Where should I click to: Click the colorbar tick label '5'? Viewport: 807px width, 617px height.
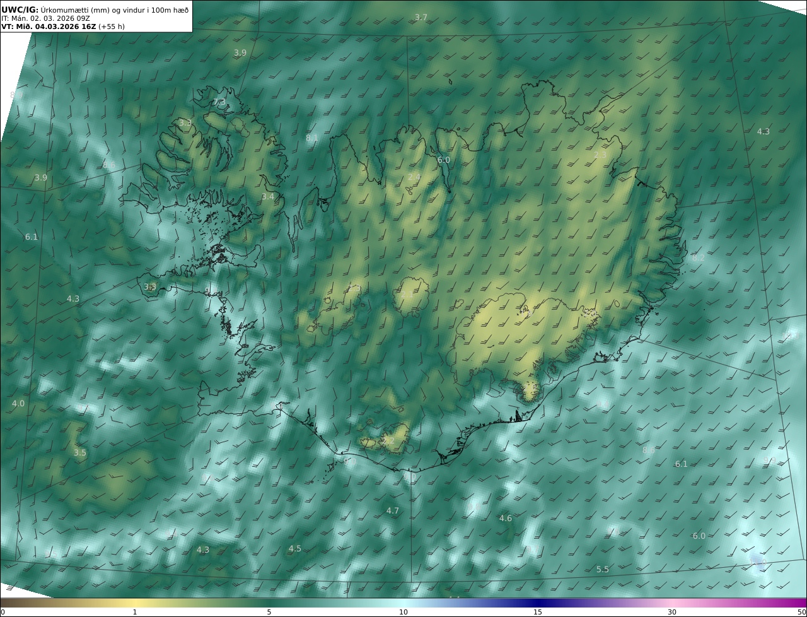tap(269, 612)
